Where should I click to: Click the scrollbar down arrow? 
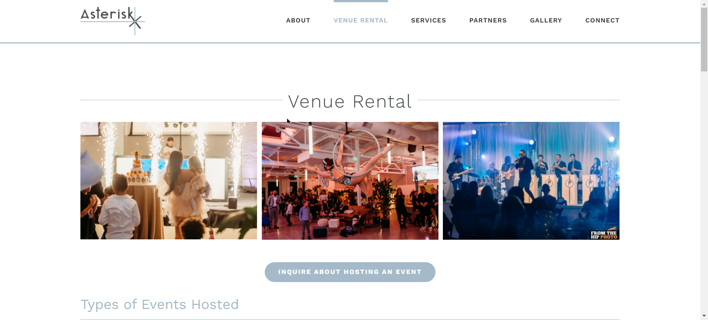click(704, 316)
